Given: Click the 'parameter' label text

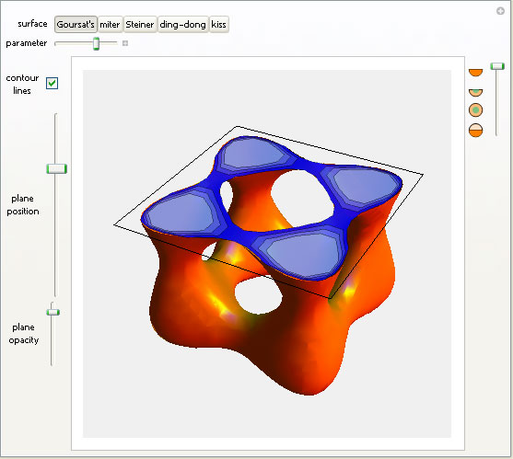Looking at the screenshot, I should point(27,43).
